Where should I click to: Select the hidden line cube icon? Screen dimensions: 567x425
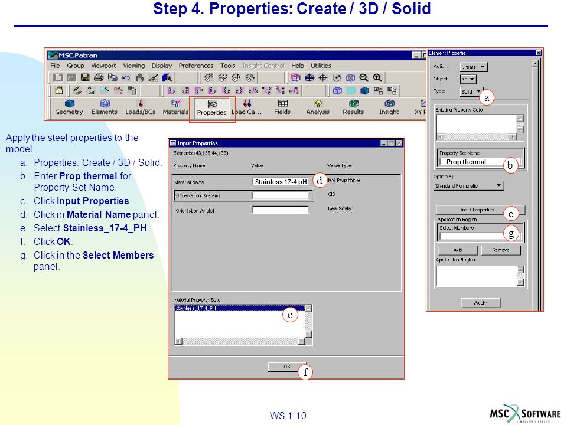point(351,90)
